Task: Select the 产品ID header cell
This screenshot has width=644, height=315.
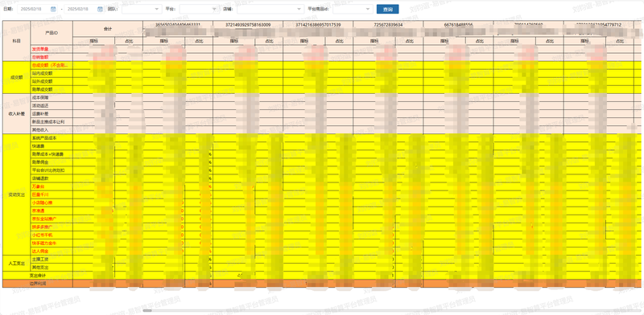Action: pyautogui.click(x=52, y=32)
